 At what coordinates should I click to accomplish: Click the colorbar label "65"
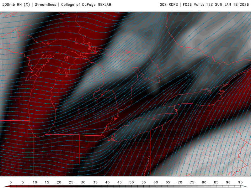(x=168, y=182)
